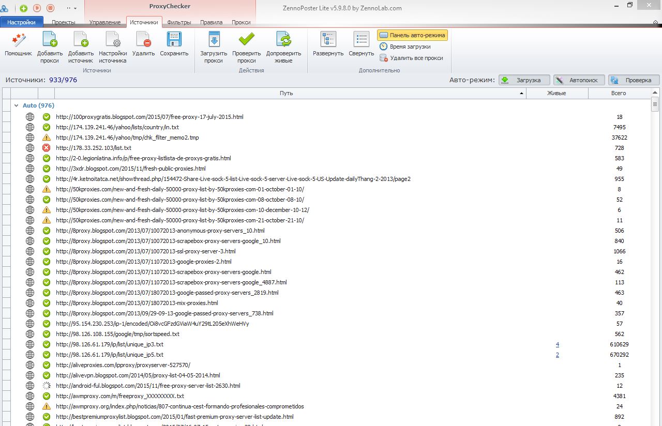Click the vertical scrollbar thumb
Image resolution: width=662 pixels, height=426 pixels.
pyautogui.click(x=655, y=103)
